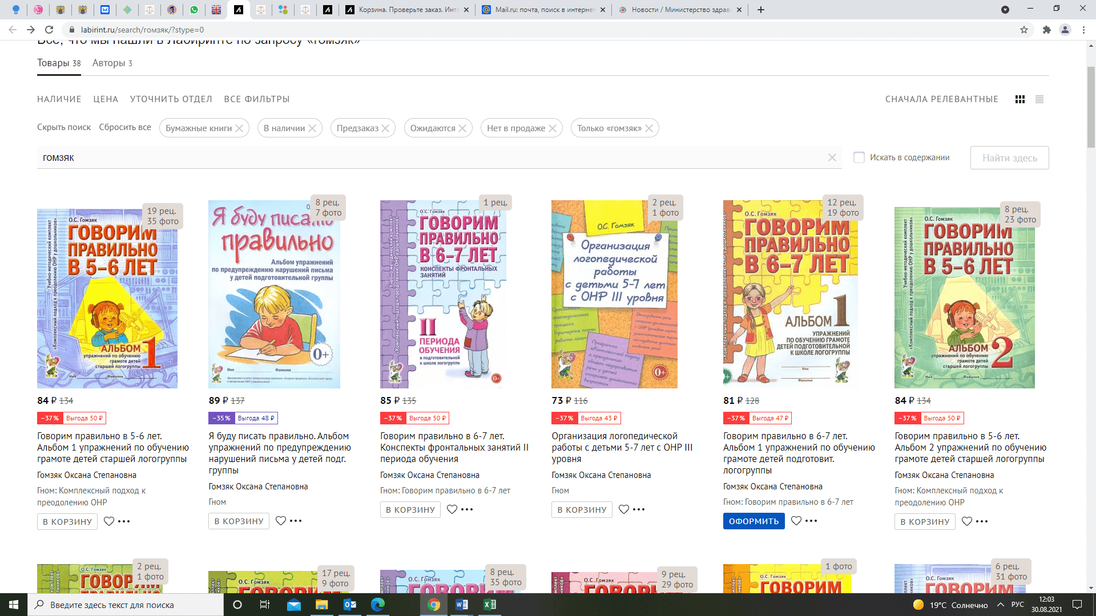Go back to previous page
Image resolution: width=1096 pixels, height=616 pixels.
click(13, 30)
